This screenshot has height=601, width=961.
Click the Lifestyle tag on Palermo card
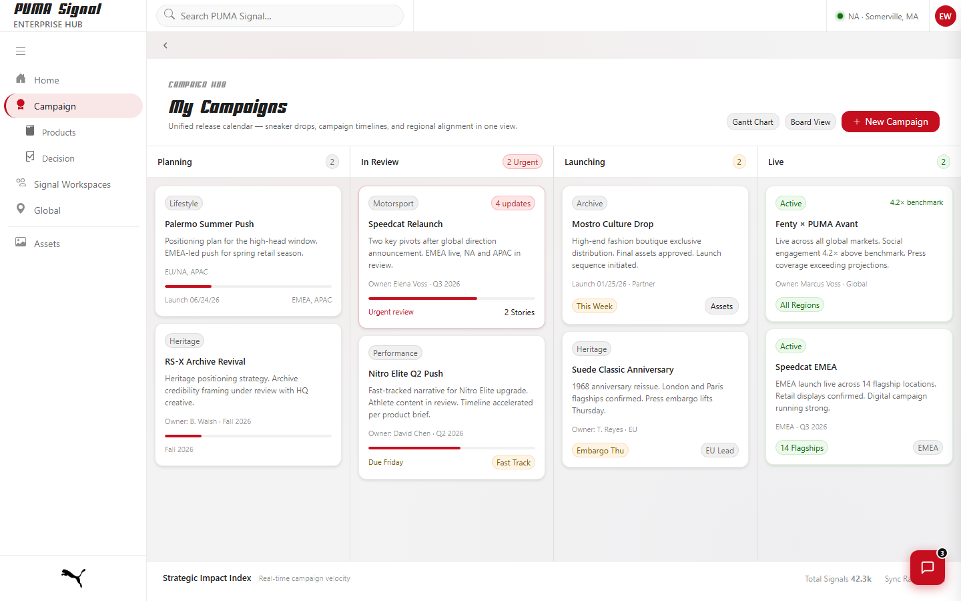184,204
